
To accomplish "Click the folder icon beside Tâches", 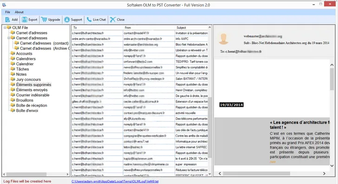I will (13, 69).
